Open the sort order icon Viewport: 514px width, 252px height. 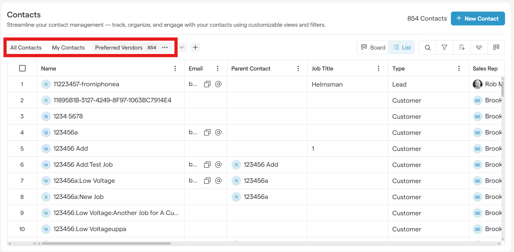click(462, 48)
